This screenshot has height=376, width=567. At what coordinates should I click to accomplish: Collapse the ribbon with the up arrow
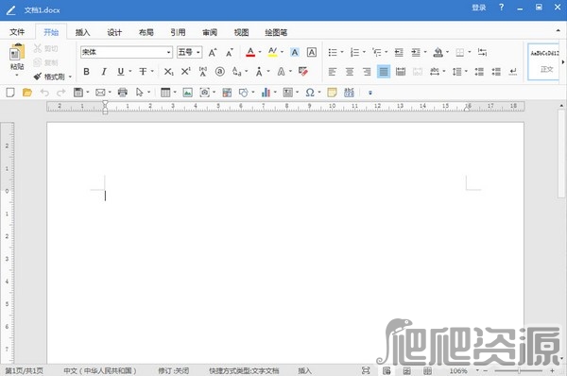click(558, 31)
